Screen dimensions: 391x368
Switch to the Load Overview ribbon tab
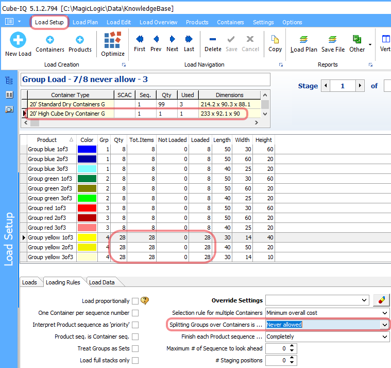(x=158, y=22)
